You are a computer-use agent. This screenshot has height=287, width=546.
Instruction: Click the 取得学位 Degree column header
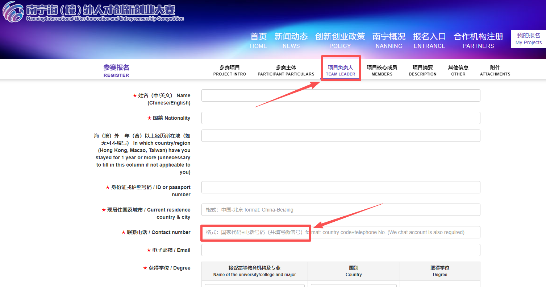point(440,271)
